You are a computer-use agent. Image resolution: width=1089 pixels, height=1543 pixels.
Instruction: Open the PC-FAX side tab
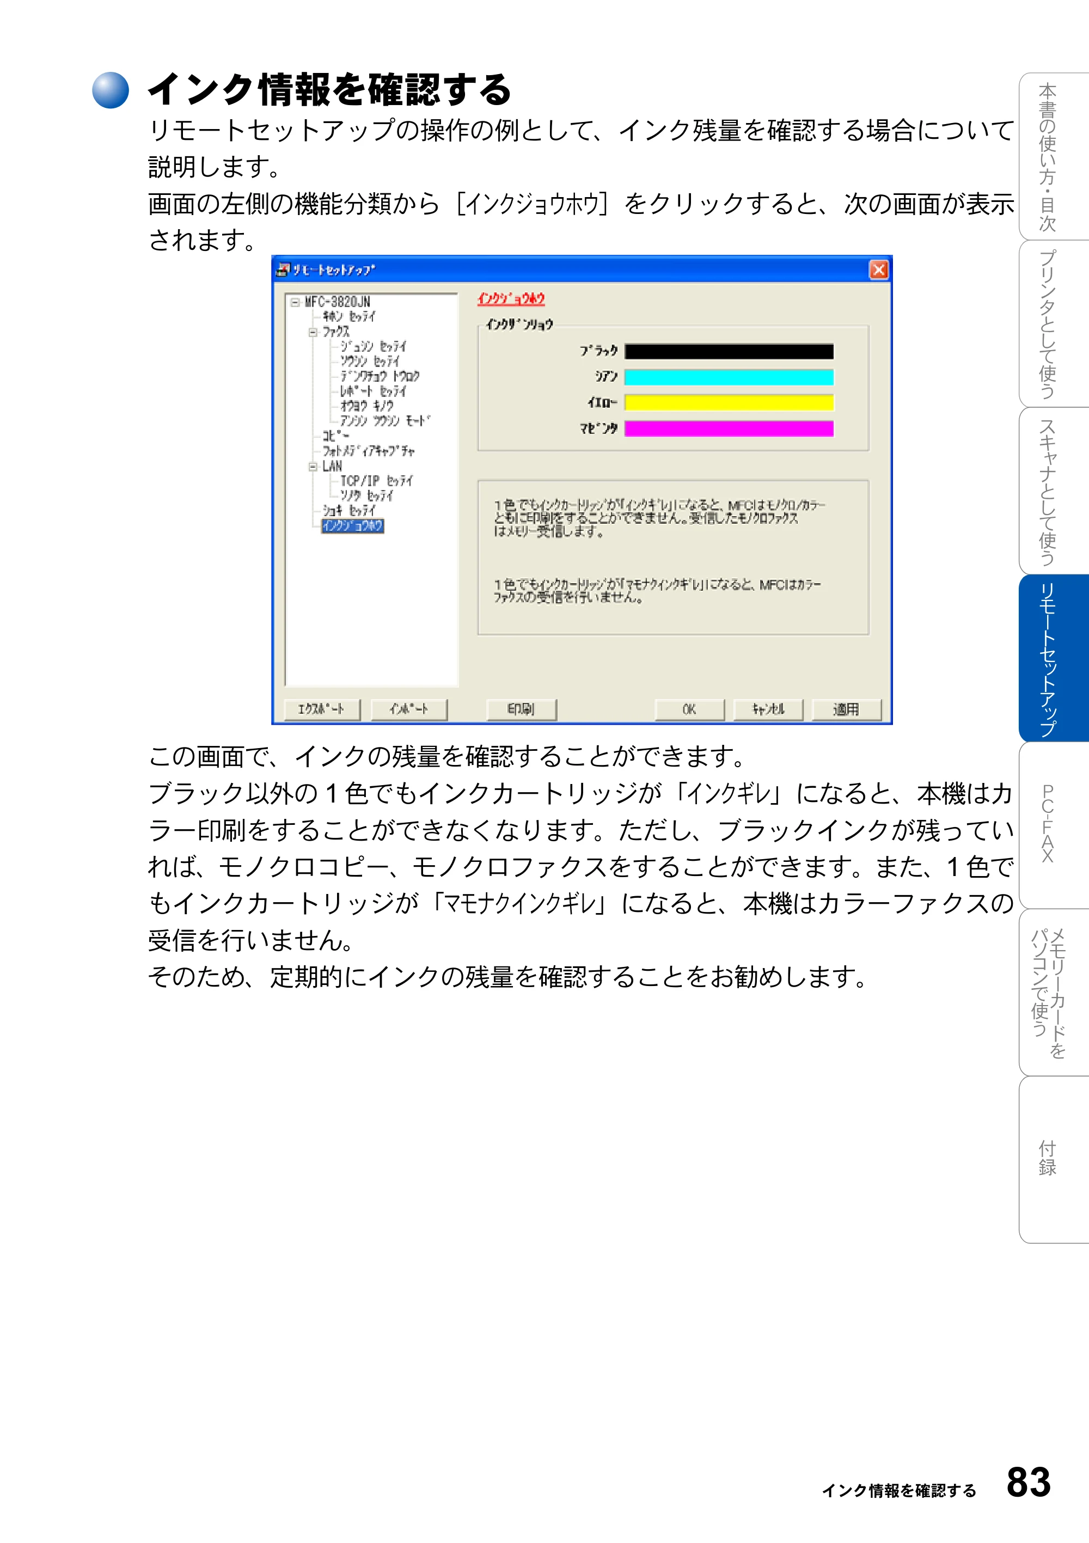[1054, 825]
